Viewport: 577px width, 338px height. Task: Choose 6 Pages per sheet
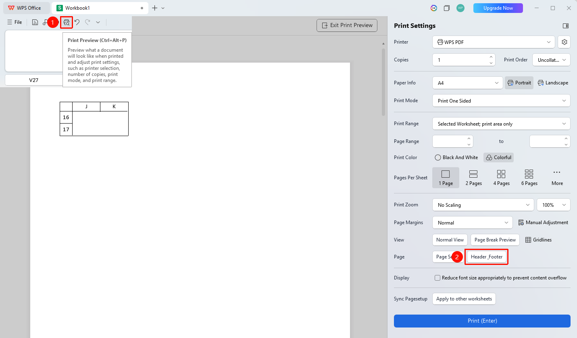529,178
